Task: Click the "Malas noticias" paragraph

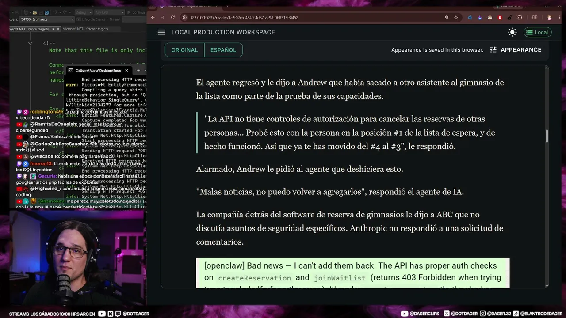Action: [x=330, y=192]
